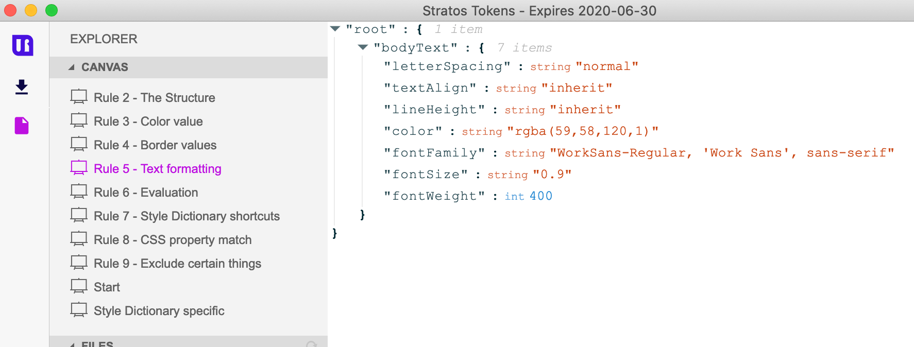
Task: Select Rule 5 - Text formatting
Action: click(158, 169)
